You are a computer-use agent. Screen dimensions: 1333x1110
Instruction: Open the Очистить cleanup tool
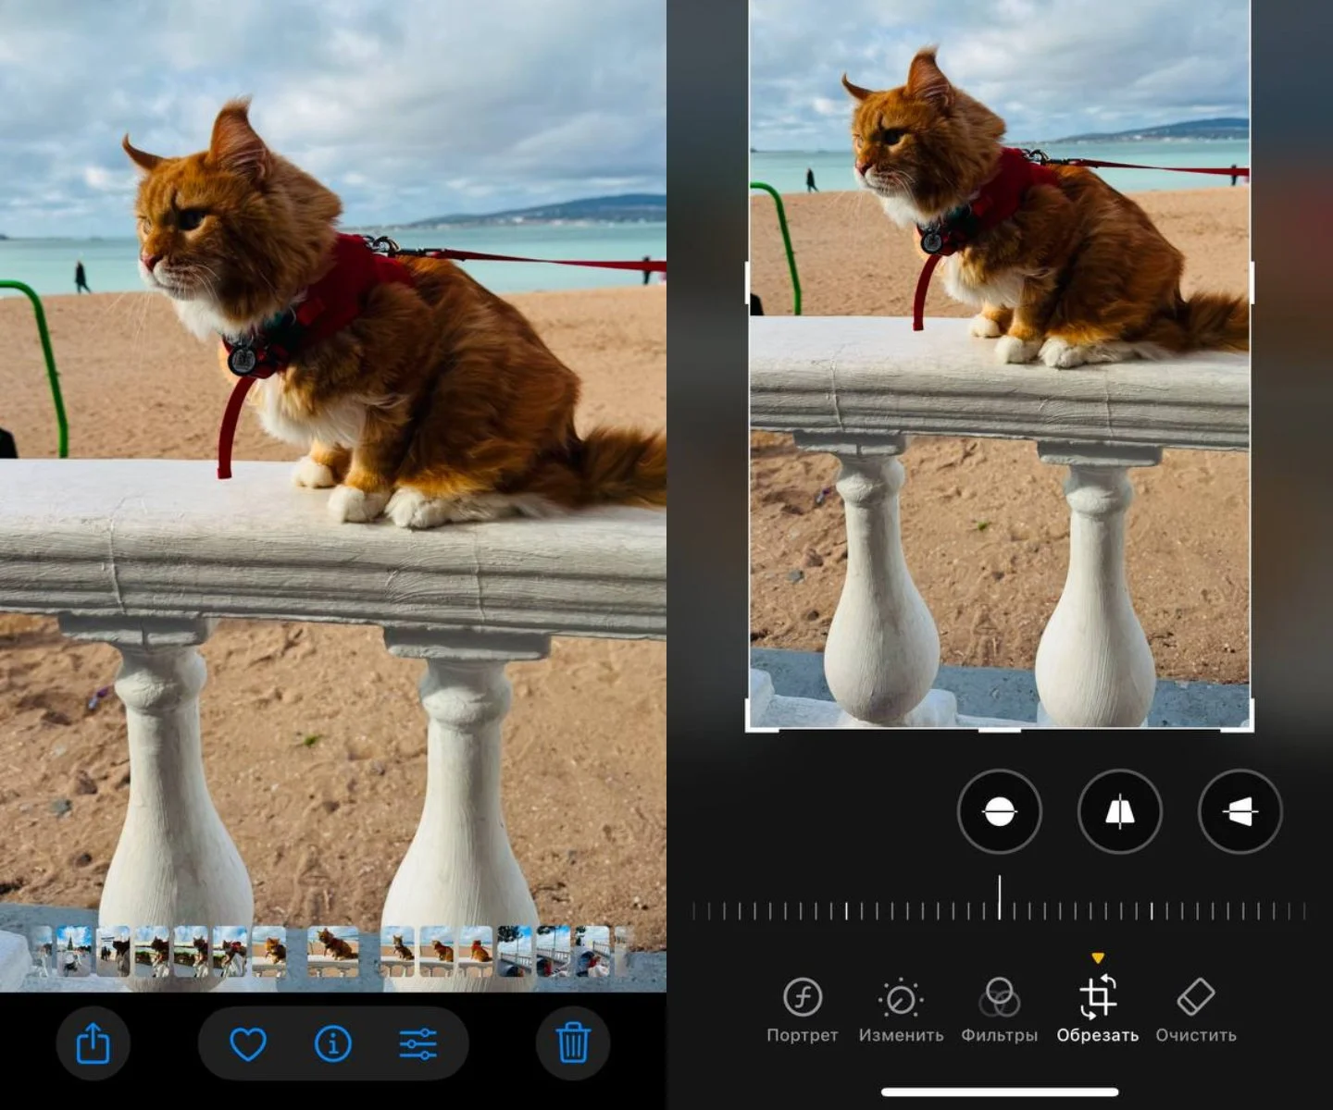[x=1196, y=1010]
